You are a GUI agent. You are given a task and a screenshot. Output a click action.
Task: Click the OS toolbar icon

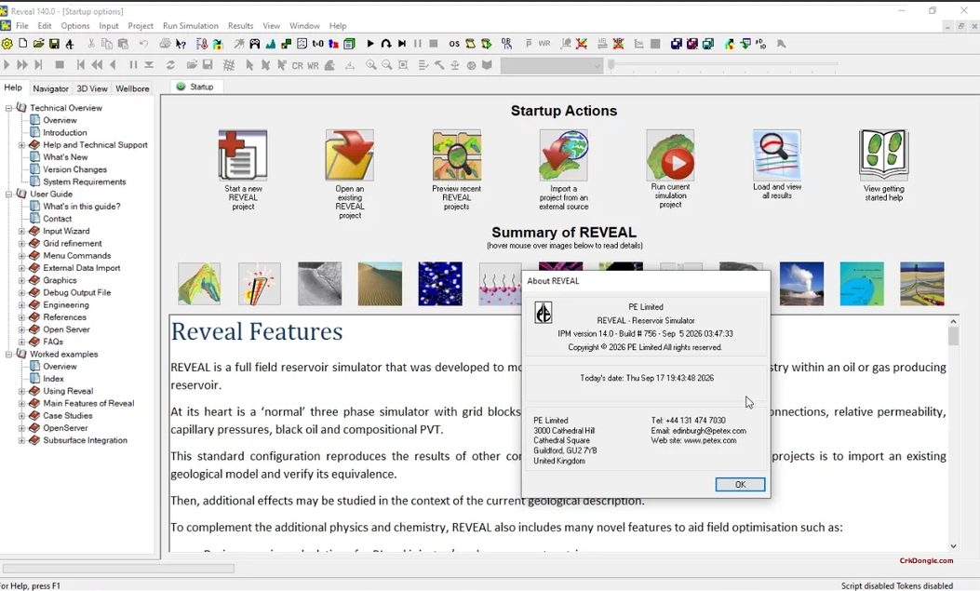coord(454,44)
